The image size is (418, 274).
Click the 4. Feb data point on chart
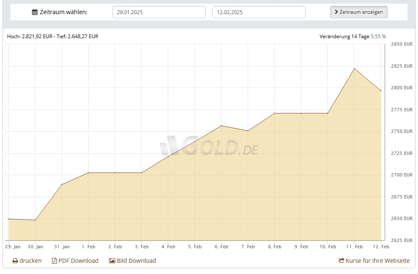pyautogui.click(x=168, y=156)
